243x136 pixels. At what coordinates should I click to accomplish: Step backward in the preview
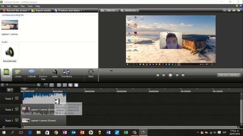point(164,75)
